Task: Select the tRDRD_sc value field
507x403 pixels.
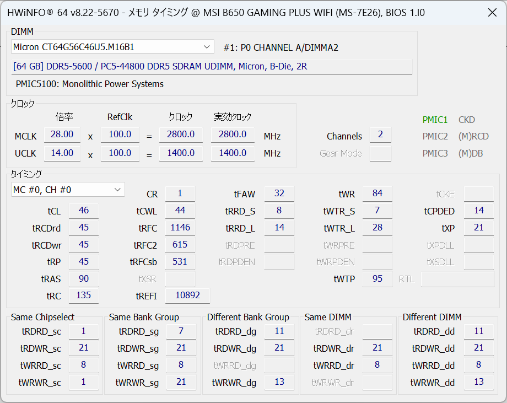Action: coord(84,331)
